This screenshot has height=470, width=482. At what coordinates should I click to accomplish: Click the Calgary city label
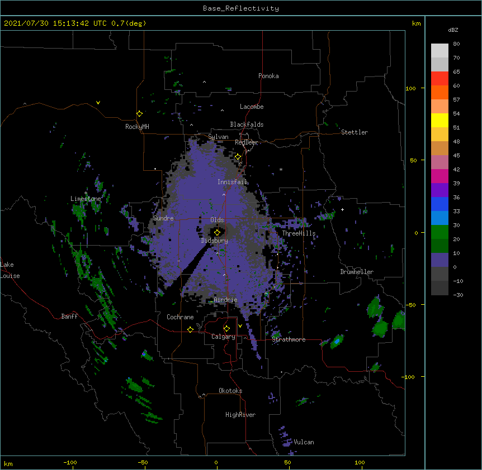click(224, 337)
